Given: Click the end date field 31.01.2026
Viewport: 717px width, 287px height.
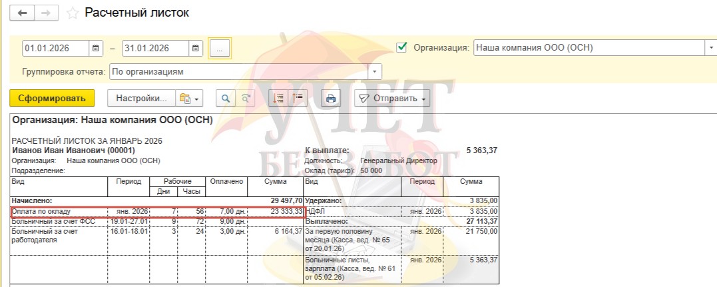Looking at the screenshot, I should [x=156, y=48].
